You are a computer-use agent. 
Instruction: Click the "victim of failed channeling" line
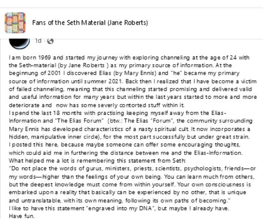tap(130, 89)
